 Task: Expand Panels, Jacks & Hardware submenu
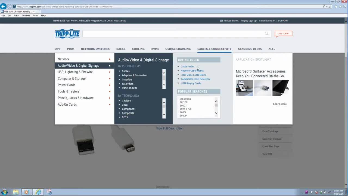tap(84, 98)
